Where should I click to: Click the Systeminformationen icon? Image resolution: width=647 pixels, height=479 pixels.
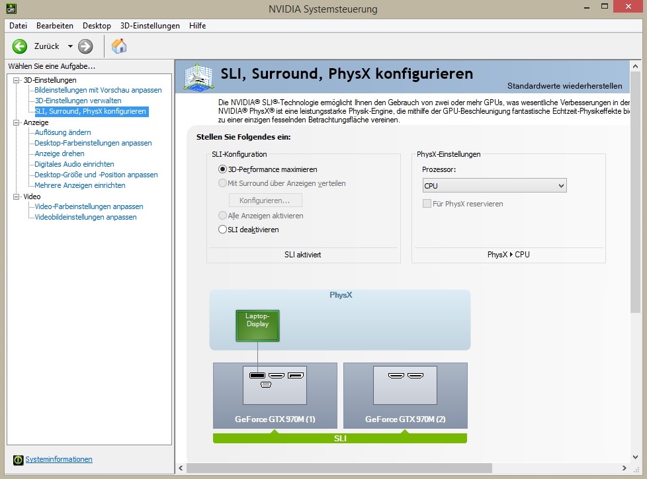[18, 460]
